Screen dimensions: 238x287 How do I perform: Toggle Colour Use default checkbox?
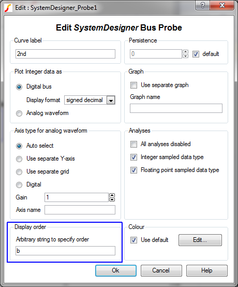133,240
